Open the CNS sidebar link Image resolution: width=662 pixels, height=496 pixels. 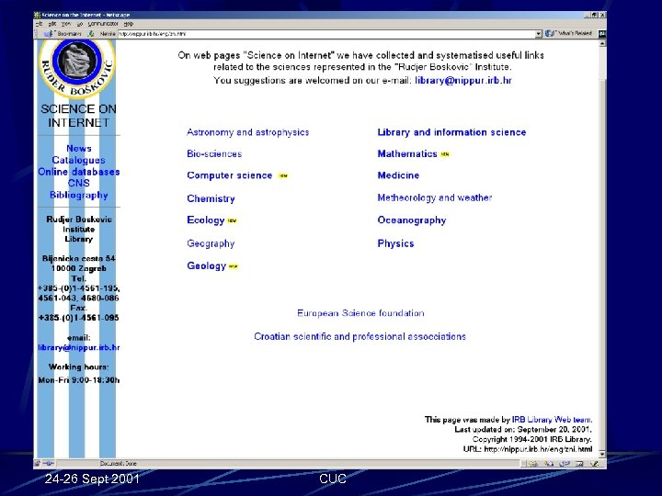[79, 183]
